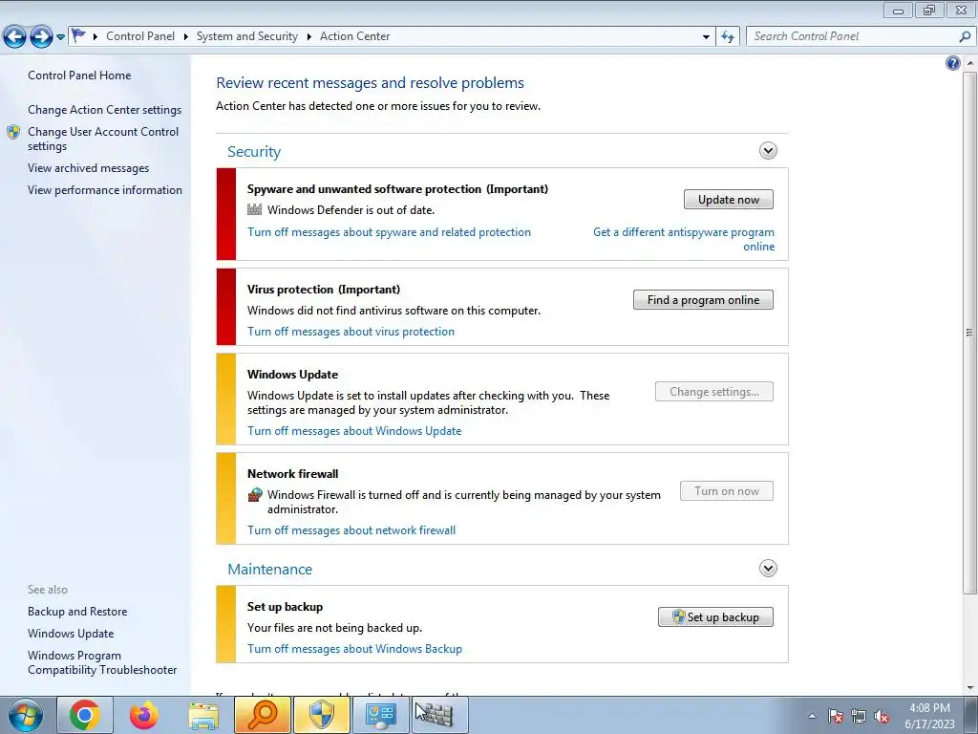Open address bar previous locations dropdown
This screenshot has width=978, height=734.
coord(706,37)
